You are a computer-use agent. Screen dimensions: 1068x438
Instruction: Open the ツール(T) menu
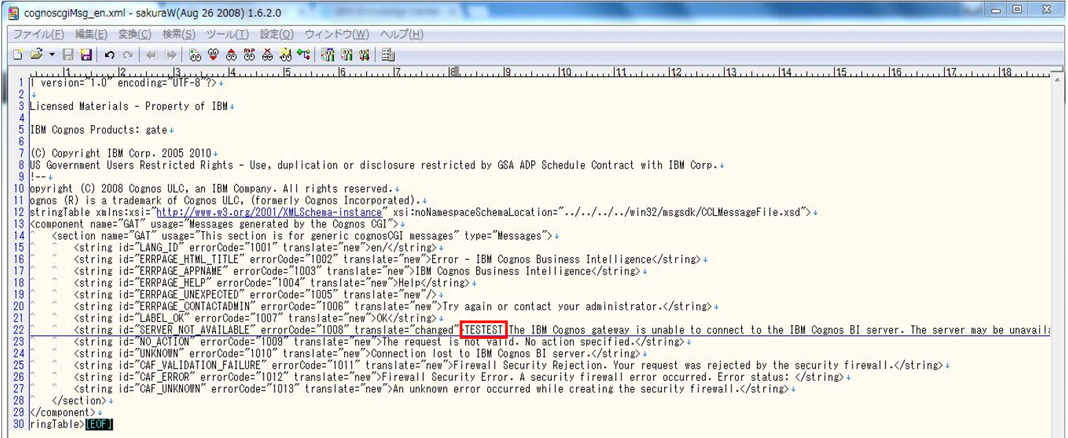click(228, 34)
